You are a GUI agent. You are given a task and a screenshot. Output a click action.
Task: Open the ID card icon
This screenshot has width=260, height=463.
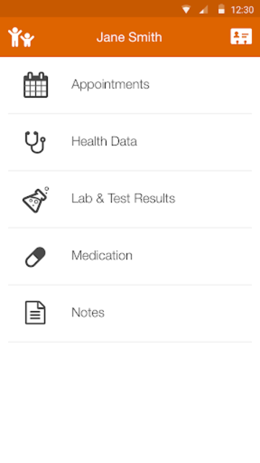click(x=241, y=37)
